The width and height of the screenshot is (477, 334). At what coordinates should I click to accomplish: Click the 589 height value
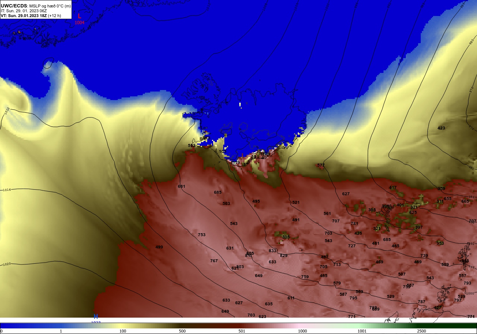[445, 264]
